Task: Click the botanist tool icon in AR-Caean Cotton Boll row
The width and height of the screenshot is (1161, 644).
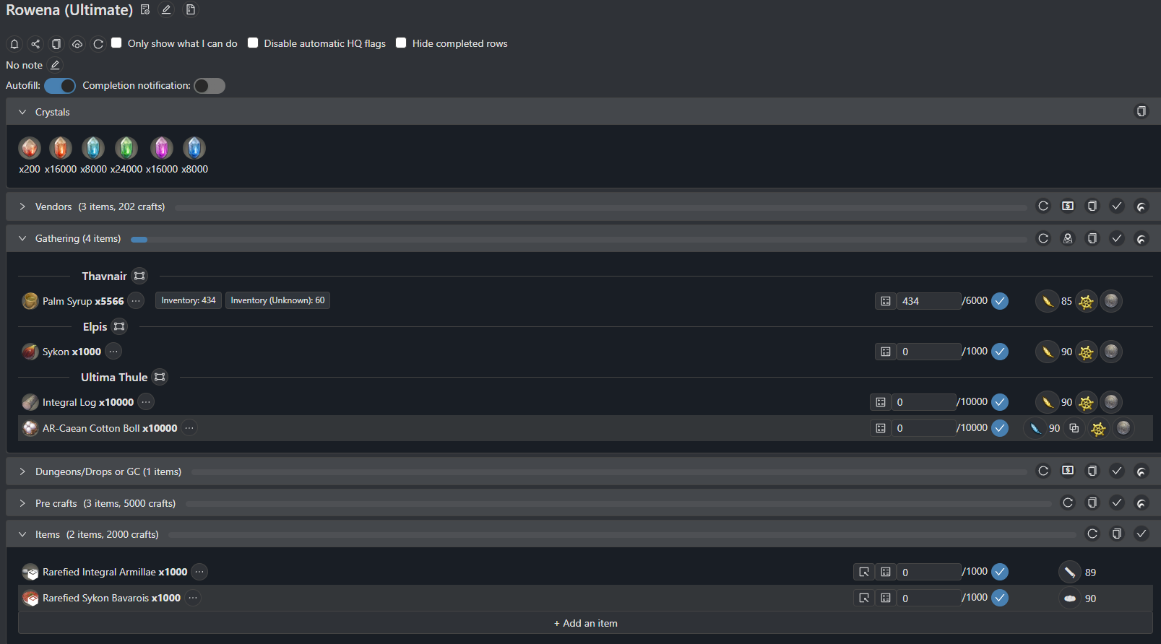Action: (x=1035, y=428)
